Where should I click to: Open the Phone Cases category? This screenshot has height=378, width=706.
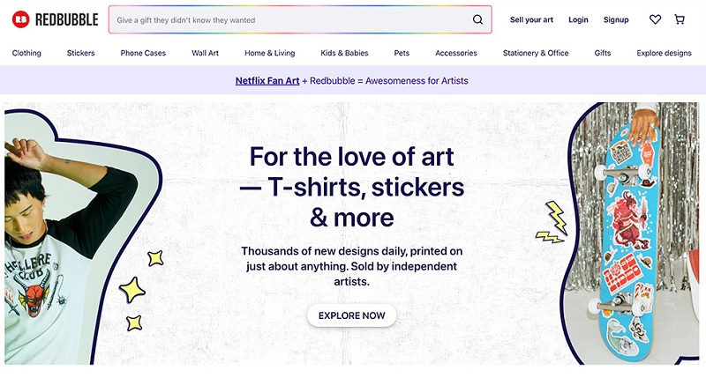click(x=143, y=53)
